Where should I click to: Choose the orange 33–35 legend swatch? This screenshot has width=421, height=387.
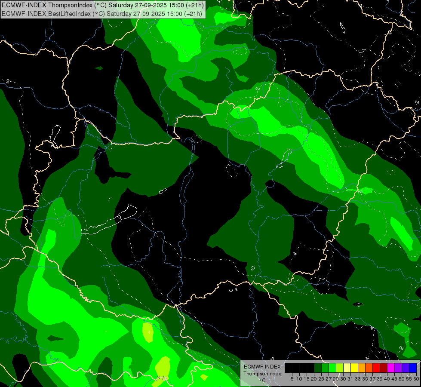tap(362, 368)
